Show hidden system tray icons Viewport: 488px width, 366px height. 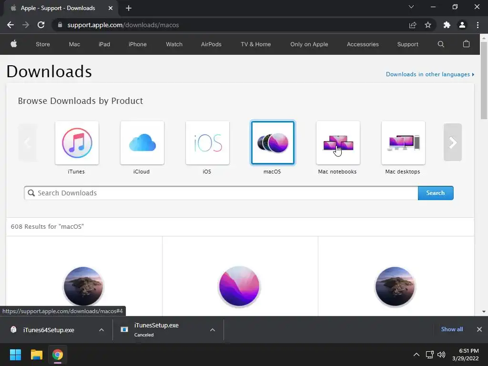tap(416, 355)
